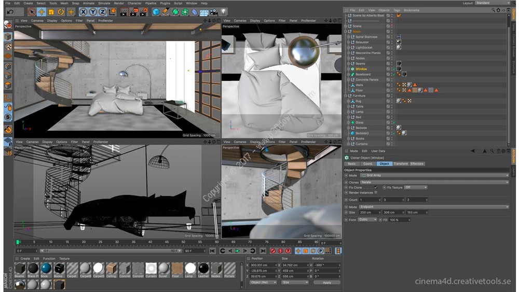Click the Apply button in coordinates panel
Image resolution: width=519 pixels, height=292 pixels.
tap(326, 283)
